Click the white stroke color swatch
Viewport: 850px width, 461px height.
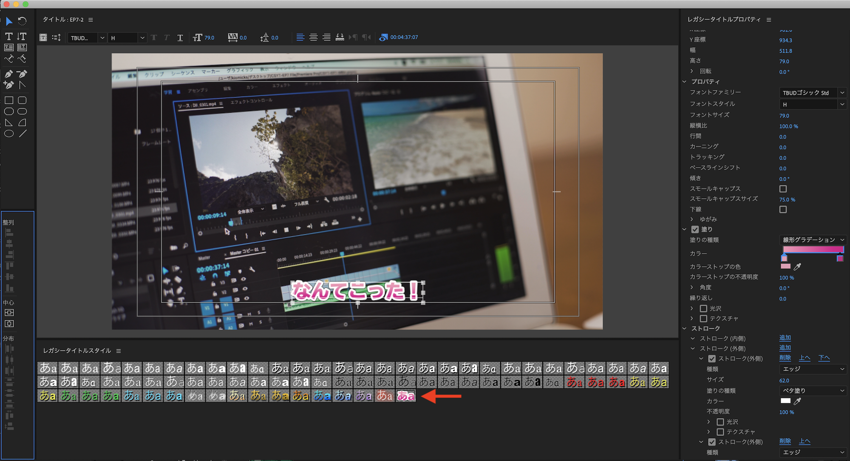point(785,401)
